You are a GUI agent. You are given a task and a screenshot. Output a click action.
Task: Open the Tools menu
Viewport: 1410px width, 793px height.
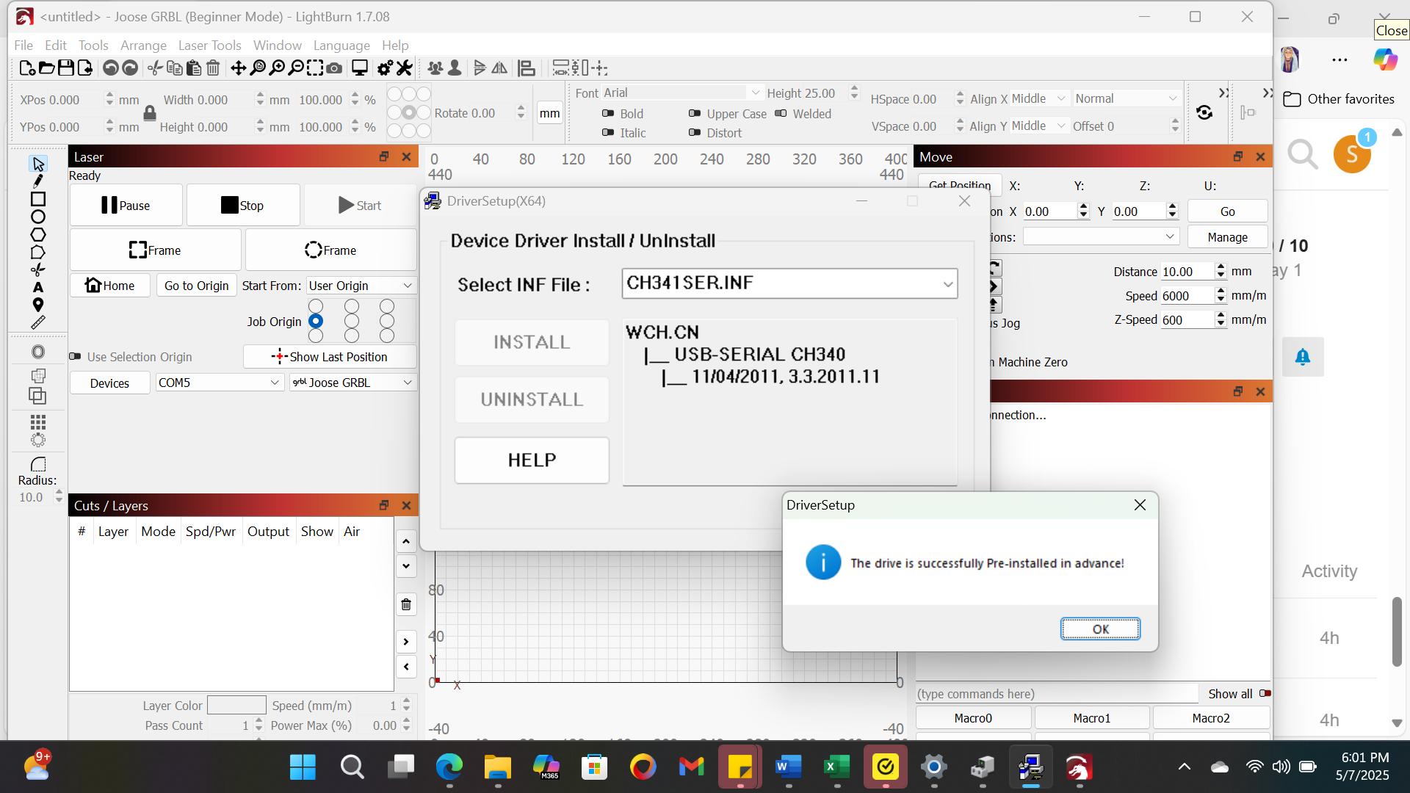(93, 46)
